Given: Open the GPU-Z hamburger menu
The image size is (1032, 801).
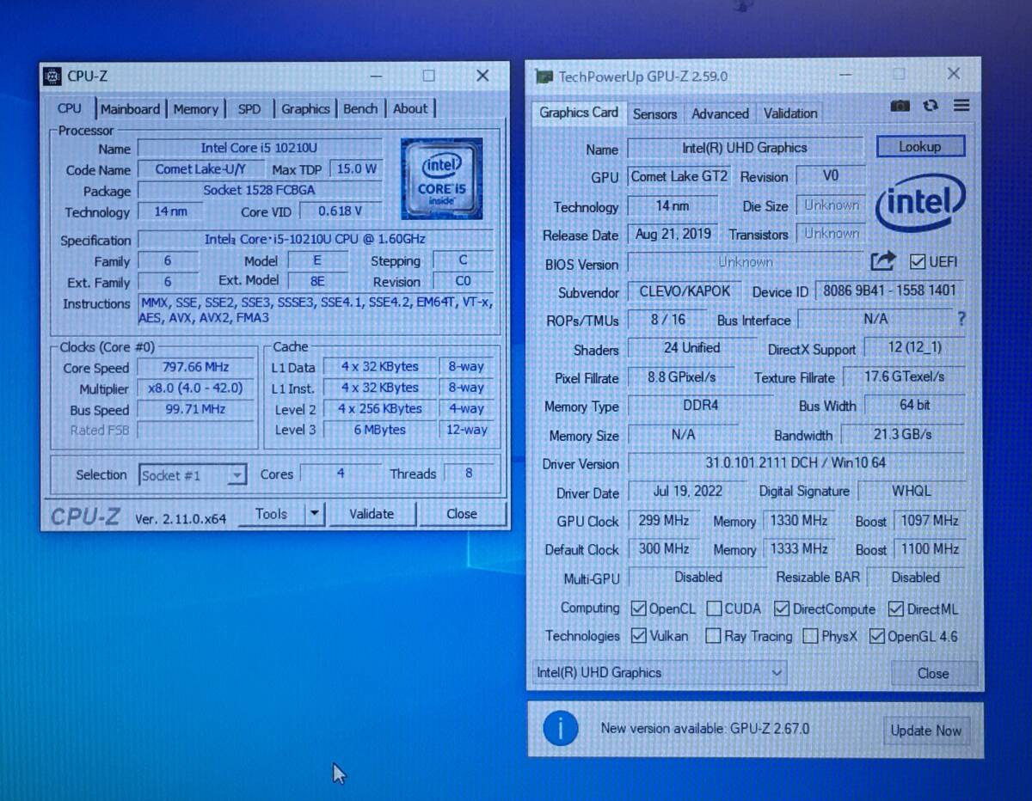Looking at the screenshot, I should point(961,105).
